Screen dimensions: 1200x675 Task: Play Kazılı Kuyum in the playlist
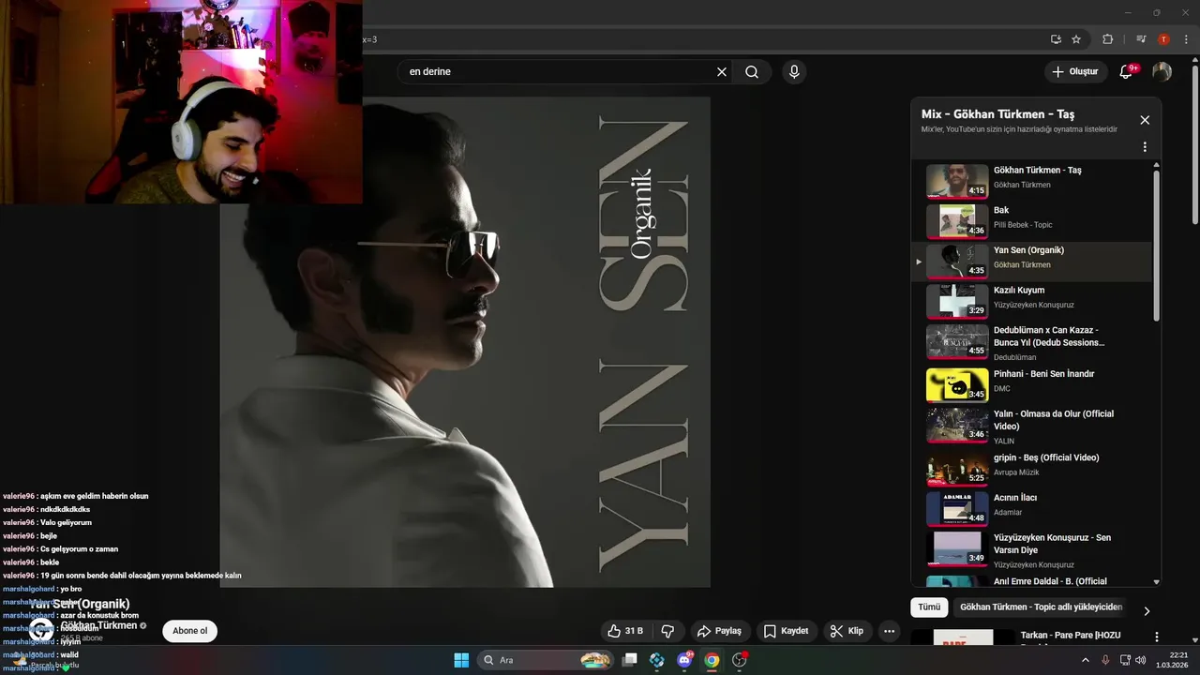pos(1031,302)
